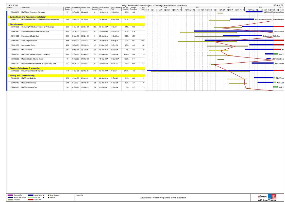Click the green Early Bar legend swatch

tap(30, 197)
